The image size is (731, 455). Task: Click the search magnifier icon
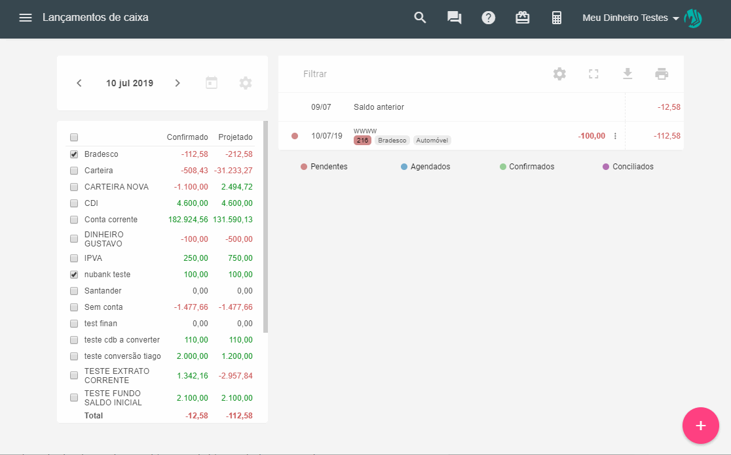[421, 18]
